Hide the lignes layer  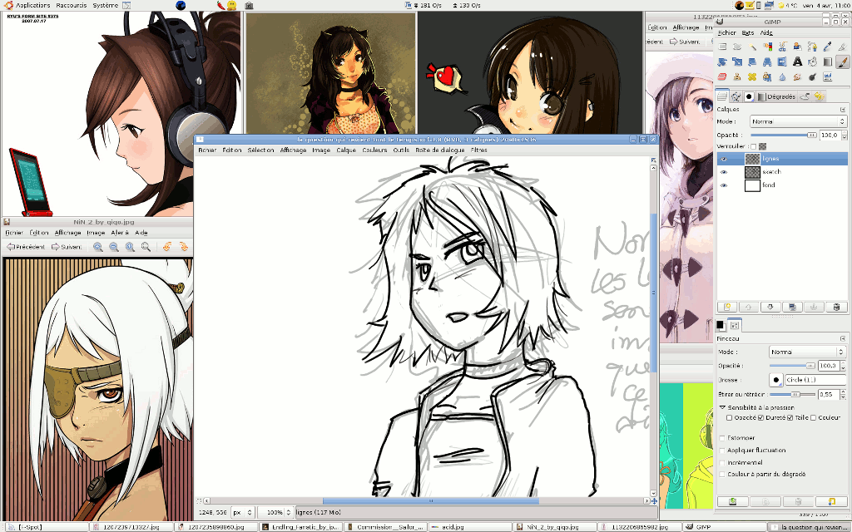click(724, 159)
